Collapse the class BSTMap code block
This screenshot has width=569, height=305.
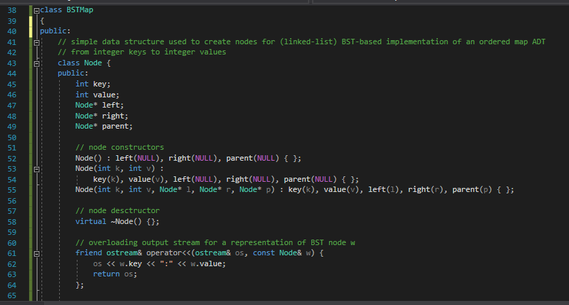(x=36, y=11)
